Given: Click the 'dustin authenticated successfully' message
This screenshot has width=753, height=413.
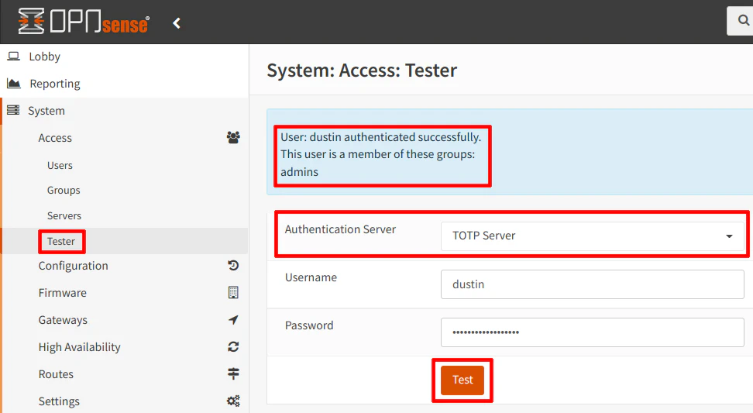Looking at the screenshot, I should (381, 137).
